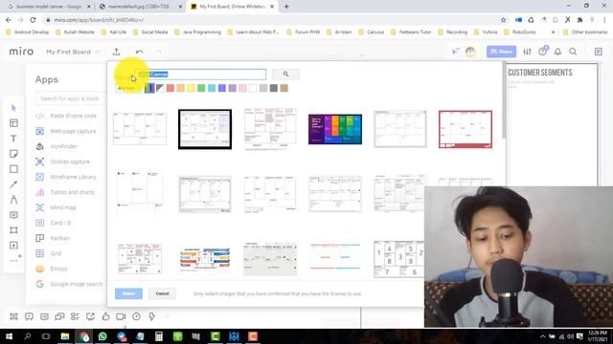The height and width of the screenshot is (344, 613).
Task: Select the black-bordered canvas thumbnail
Action: click(205, 129)
